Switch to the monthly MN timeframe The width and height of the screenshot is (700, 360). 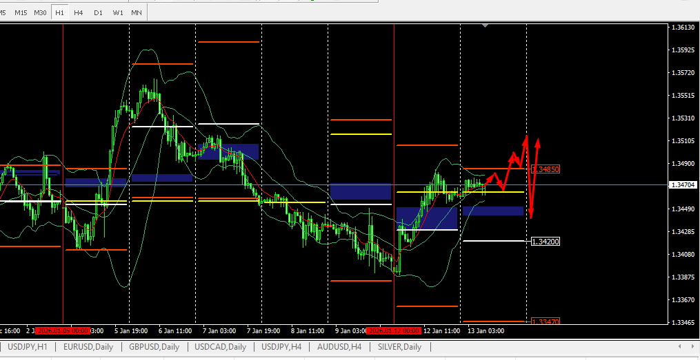pyautogui.click(x=137, y=12)
